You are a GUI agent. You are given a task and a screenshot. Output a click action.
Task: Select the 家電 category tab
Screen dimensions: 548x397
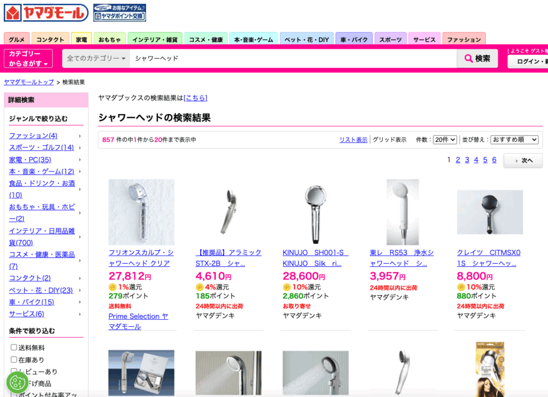pyautogui.click(x=81, y=39)
